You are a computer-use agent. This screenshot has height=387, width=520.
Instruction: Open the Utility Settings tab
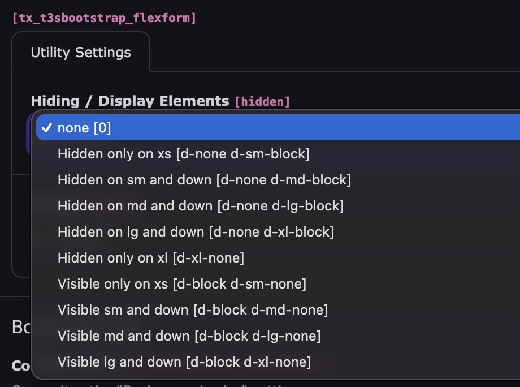click(x=81, y=53)
